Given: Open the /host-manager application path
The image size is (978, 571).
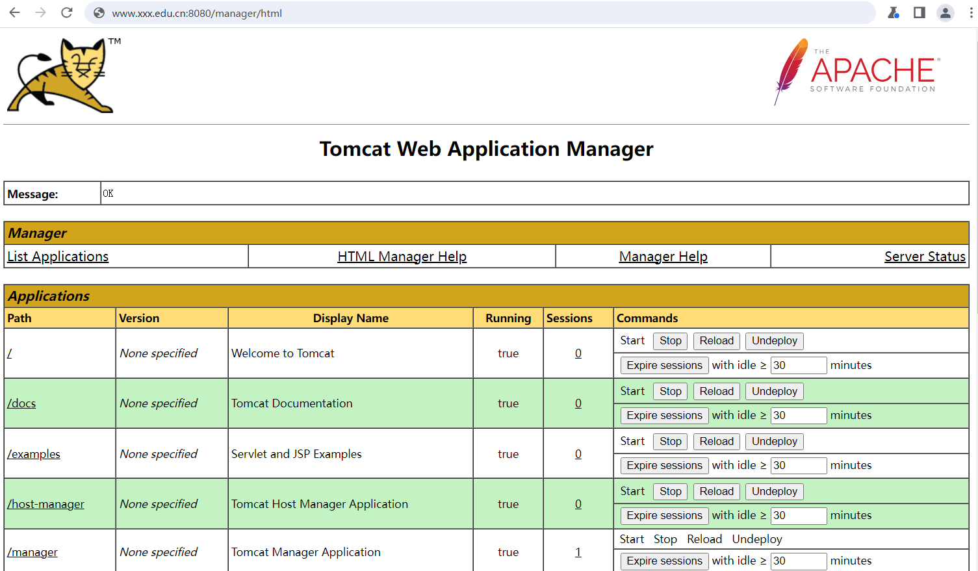Looking at the screenshot, I should [45, 504].
